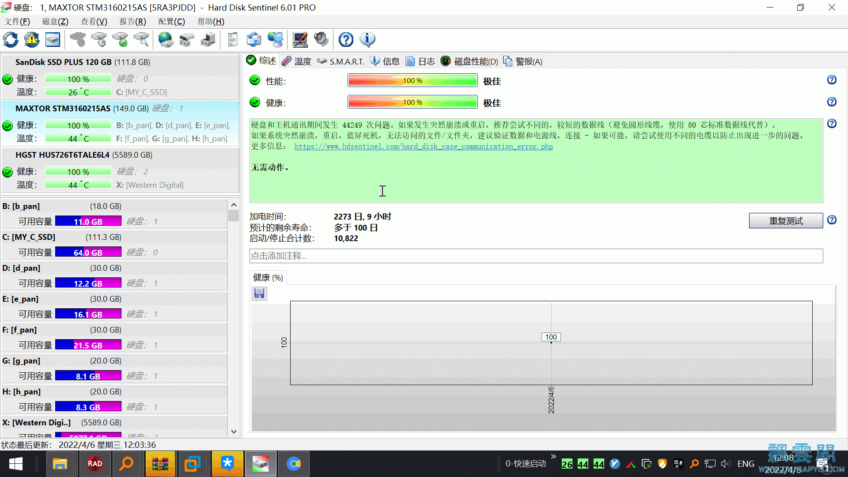Image resolution: width=848 pixels, height=477 pixels.
Task: Select partition H: [h_pan]
Action: (x=114, y=399)
